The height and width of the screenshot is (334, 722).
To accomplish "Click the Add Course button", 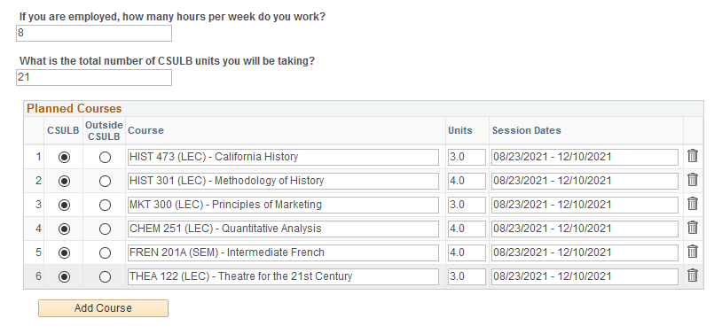I will pos(103,308).
